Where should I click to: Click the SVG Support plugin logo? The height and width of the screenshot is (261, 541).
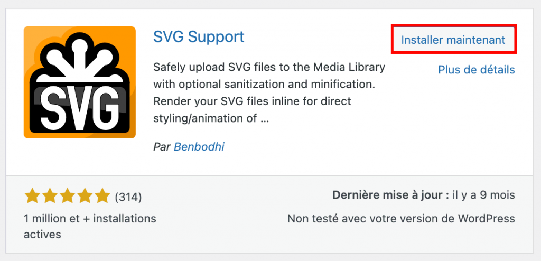tap(80, 82)
